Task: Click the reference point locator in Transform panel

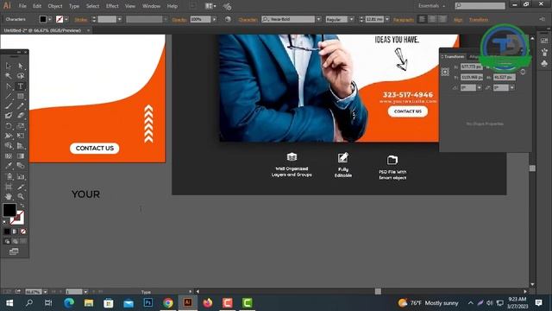Action: click(445, 72)
